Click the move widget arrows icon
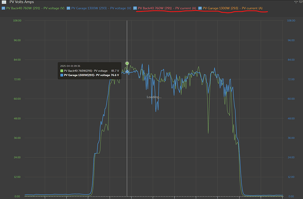The image size is (303, 199). (x=296, y=2)
